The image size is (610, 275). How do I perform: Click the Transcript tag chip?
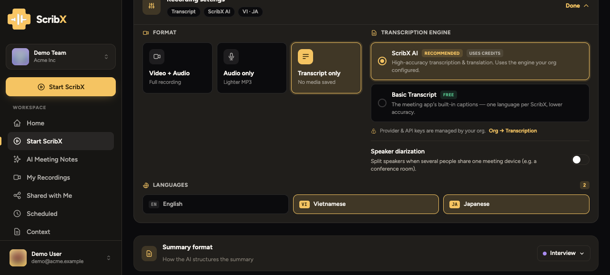(x=183, y=11)
